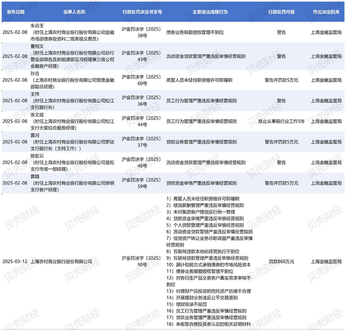Screen dimensions: 346x331
Task: Select the party cell for 孙吉
Action: [x=72, y=80]
